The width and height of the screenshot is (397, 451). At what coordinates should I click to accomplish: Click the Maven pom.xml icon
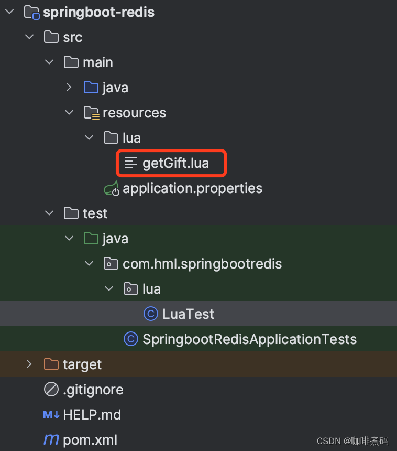tap(51, 440)
